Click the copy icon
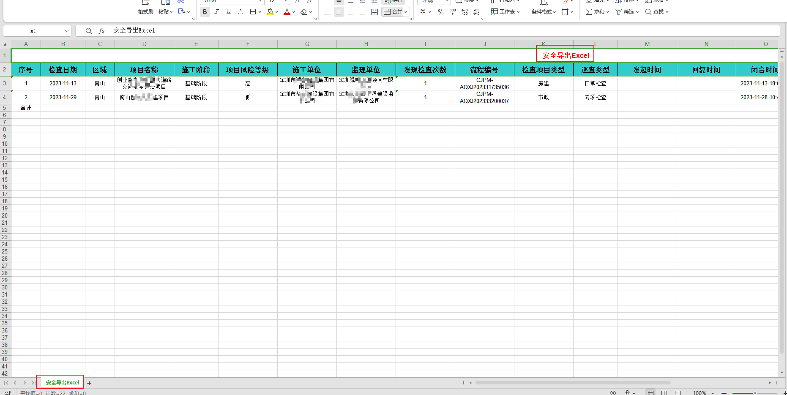Viewport: 787px width, 395px height. (182, 12)
